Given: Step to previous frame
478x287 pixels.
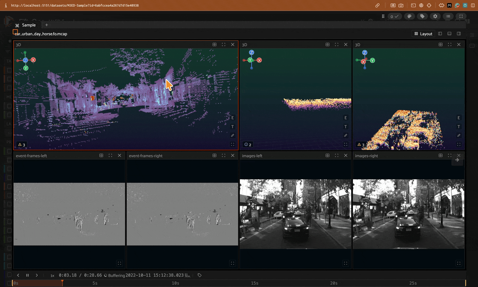Looking at the screenshot, I should [18, 275].
